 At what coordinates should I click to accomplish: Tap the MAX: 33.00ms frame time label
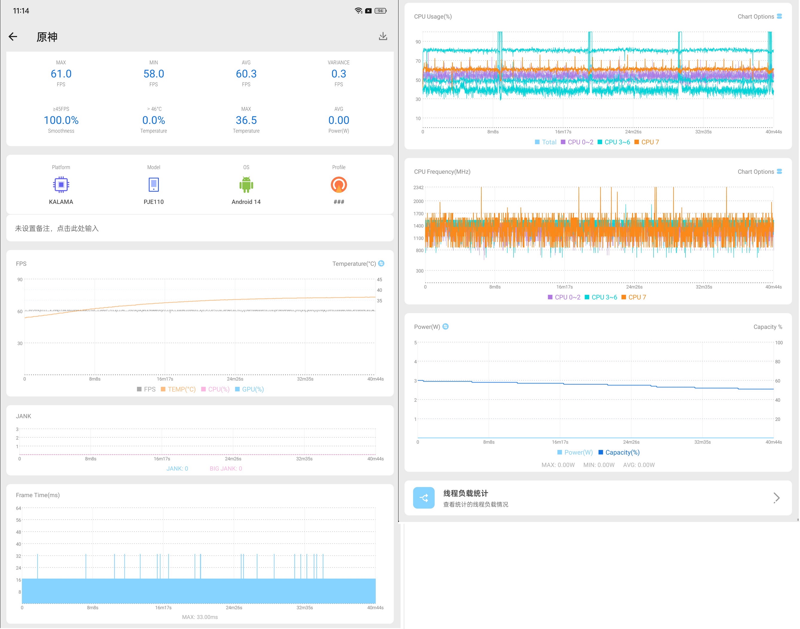tap(200, 617)
